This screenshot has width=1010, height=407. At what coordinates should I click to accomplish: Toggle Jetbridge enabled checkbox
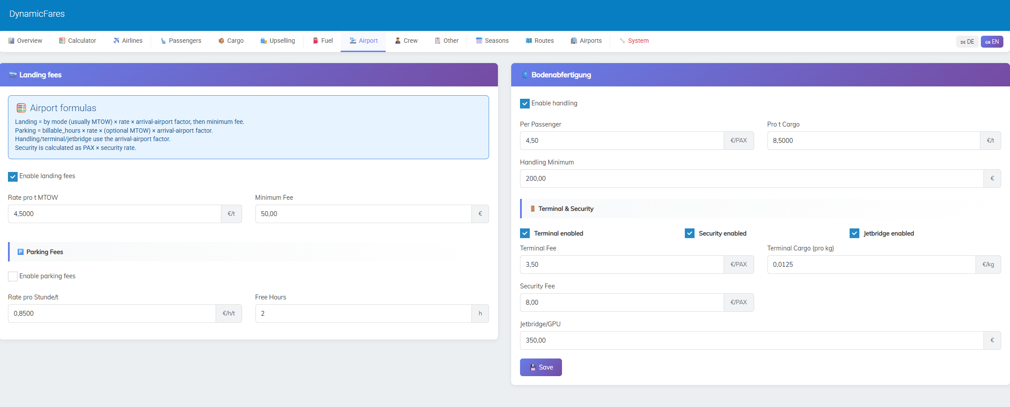[x=854, y=233]
